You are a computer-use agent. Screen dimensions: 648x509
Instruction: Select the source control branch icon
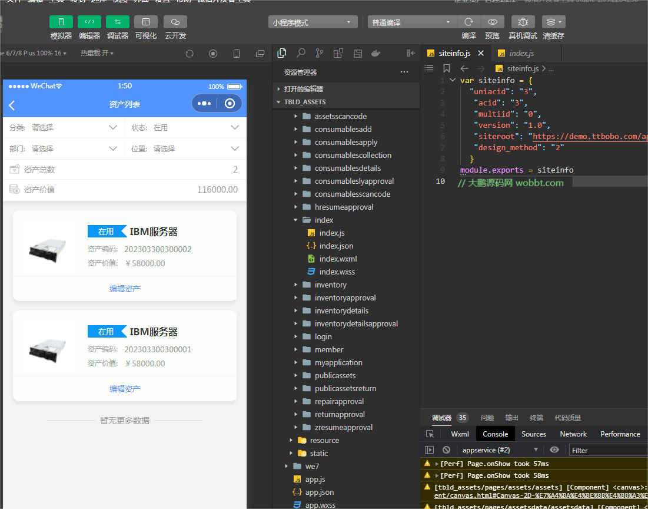[319, 52]
